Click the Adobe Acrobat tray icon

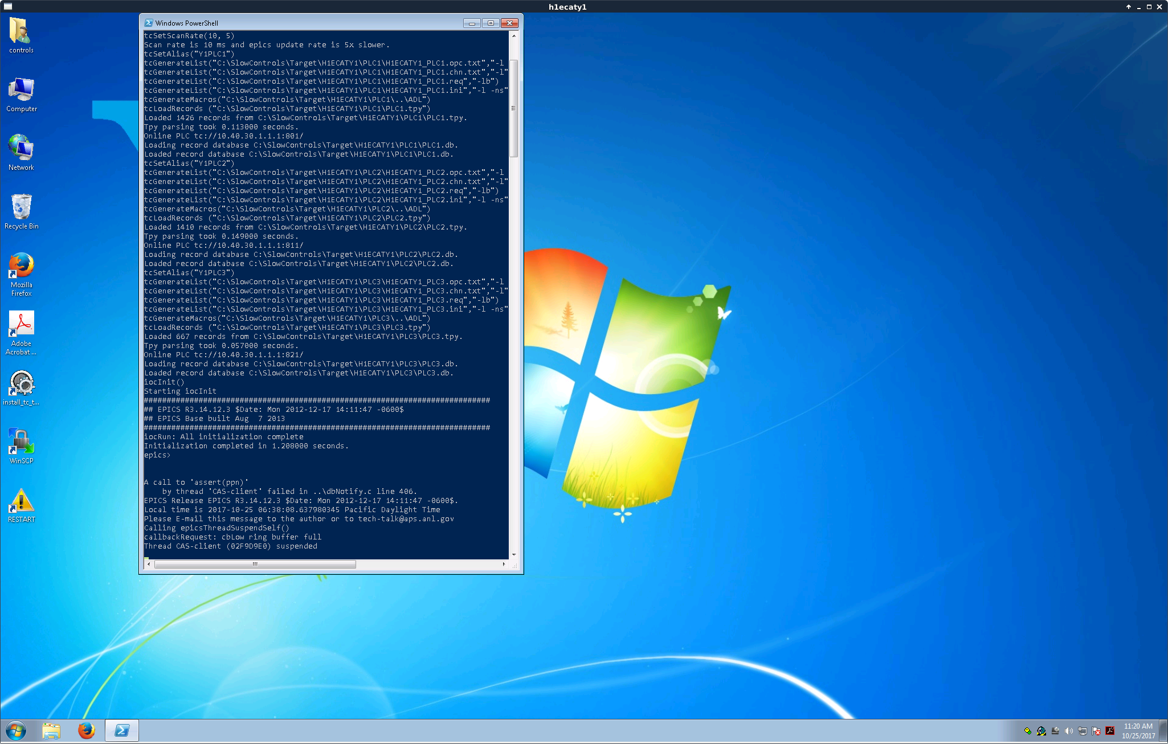point(1110,731)
